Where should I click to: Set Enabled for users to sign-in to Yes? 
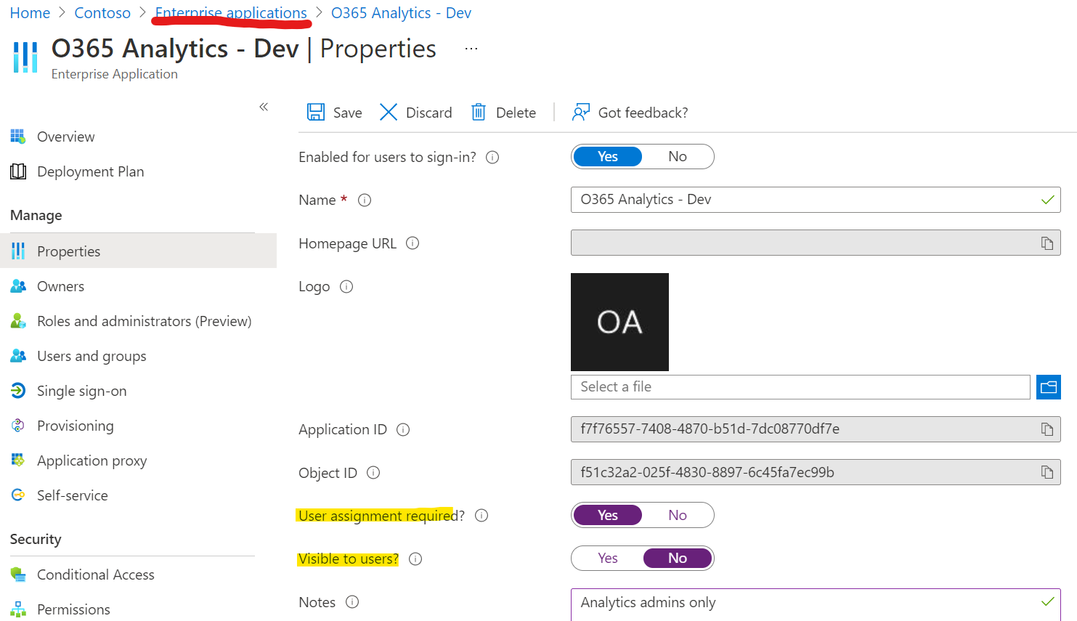click(608, 156)
